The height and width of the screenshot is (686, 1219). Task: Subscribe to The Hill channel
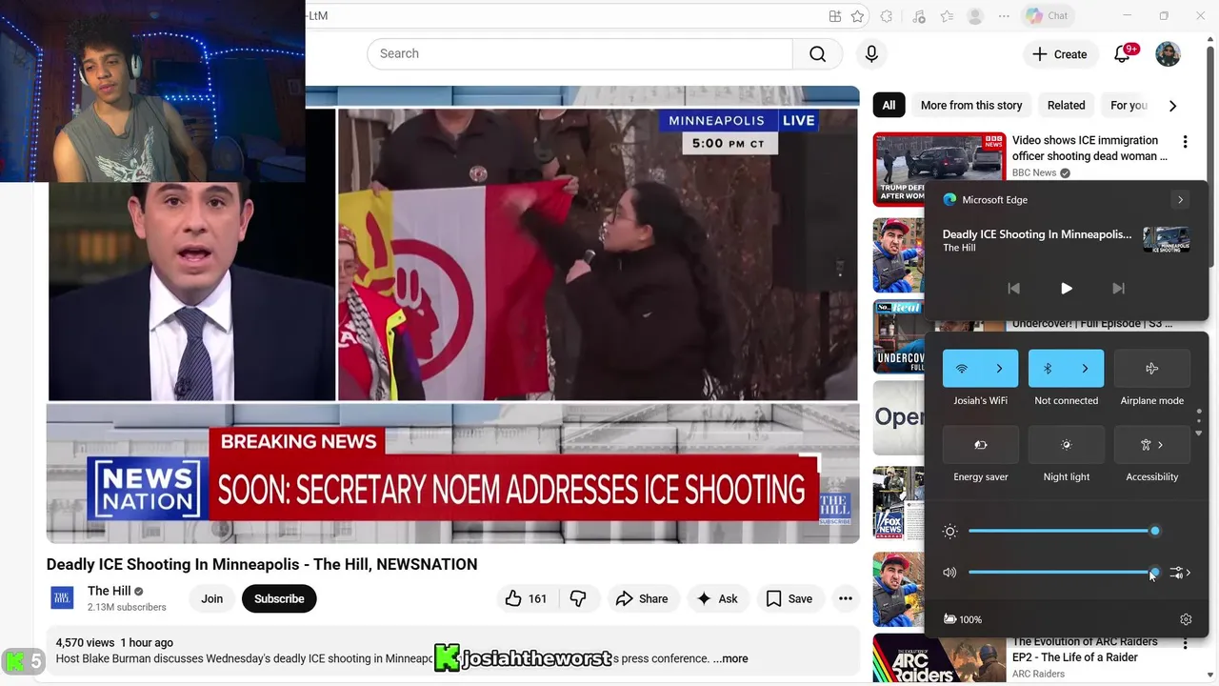(279, 598)
